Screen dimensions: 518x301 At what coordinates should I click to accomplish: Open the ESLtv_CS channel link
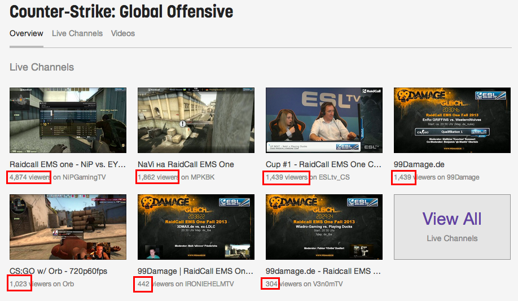coord(334,177)
